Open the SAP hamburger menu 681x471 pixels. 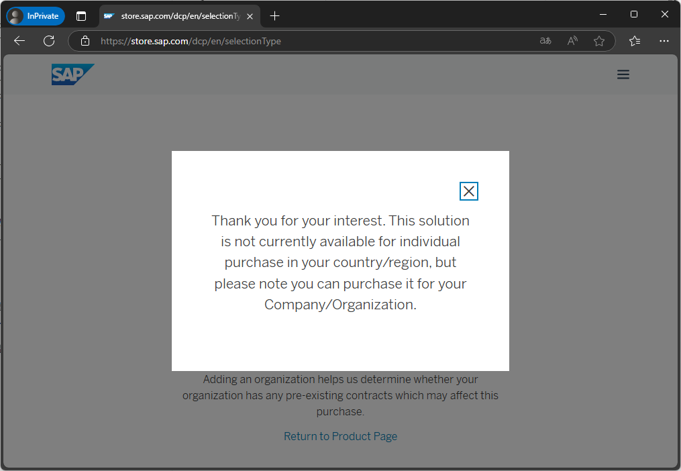[623, 74]
